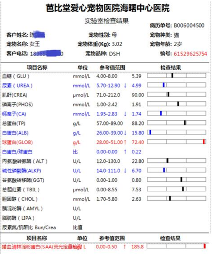215x254 pixels.
Task: Click the red GLOB result bar marker
Action: pyautogui.click(x=204, y=142)
